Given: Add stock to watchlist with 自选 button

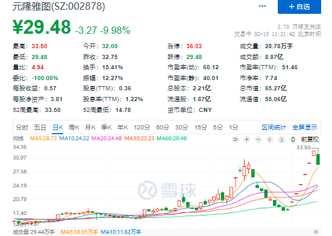Looking at the screenshot, I should point(299,7).
